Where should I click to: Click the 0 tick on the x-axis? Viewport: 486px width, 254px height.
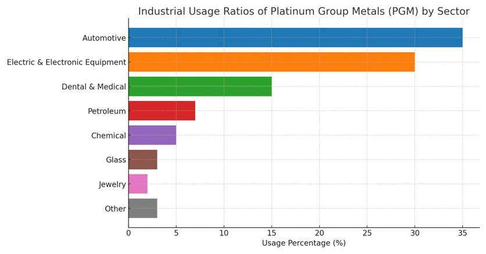(128, 233)
